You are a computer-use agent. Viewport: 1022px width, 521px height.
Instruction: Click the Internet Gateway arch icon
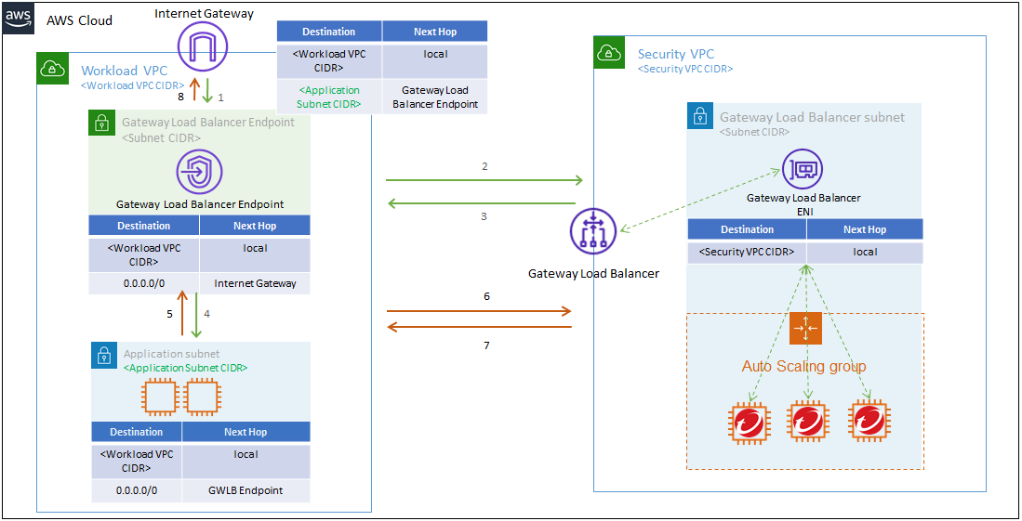coord(203,47)
